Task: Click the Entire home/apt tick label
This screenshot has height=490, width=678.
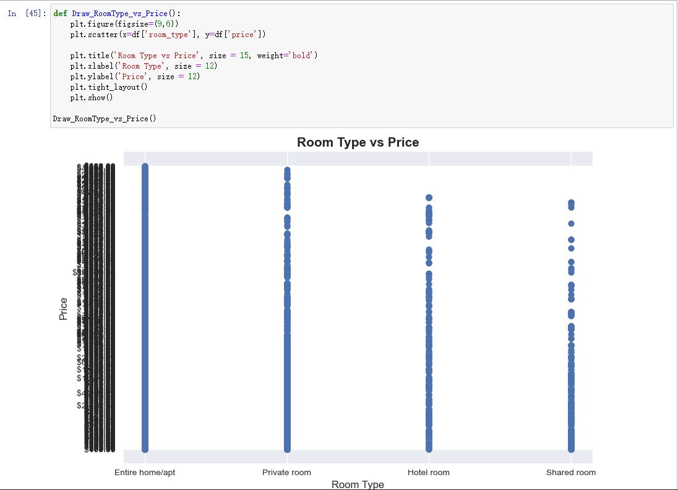Action: pos(145,472)
